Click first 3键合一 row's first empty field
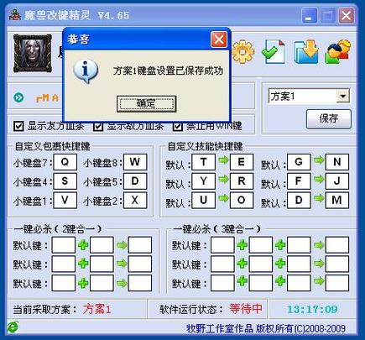 pos(222,245)
